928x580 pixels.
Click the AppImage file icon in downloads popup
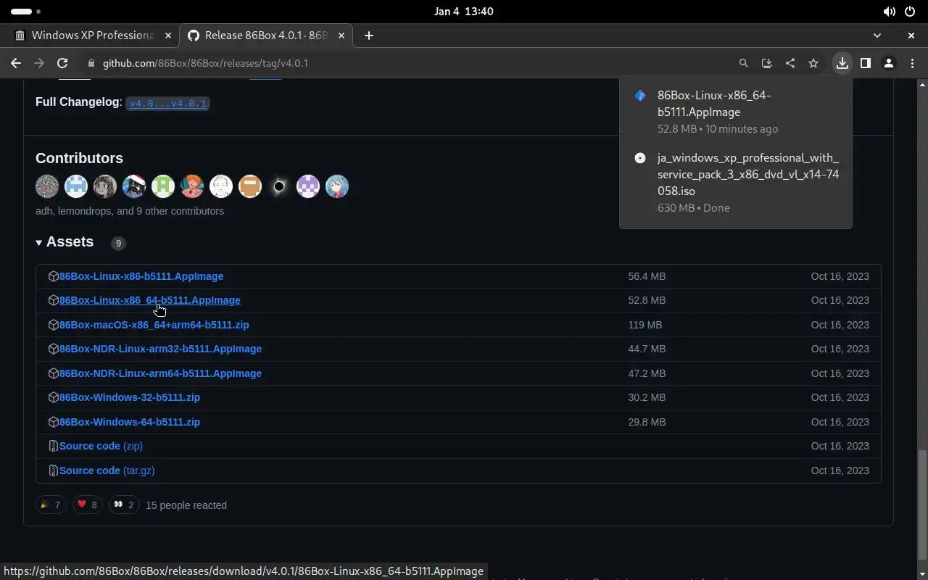pos(639,95)
